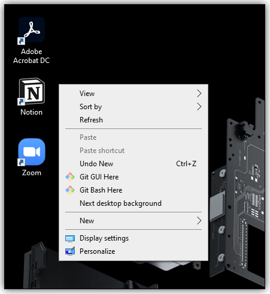Screen dimensions: 270x294
Task: Click the Git Bash Here icon
Action: 70,190
